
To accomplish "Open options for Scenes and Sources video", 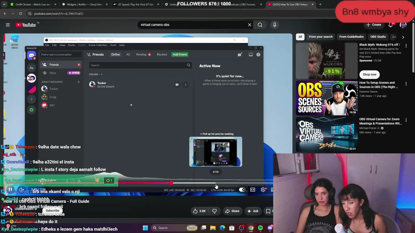I will point(406,84).
